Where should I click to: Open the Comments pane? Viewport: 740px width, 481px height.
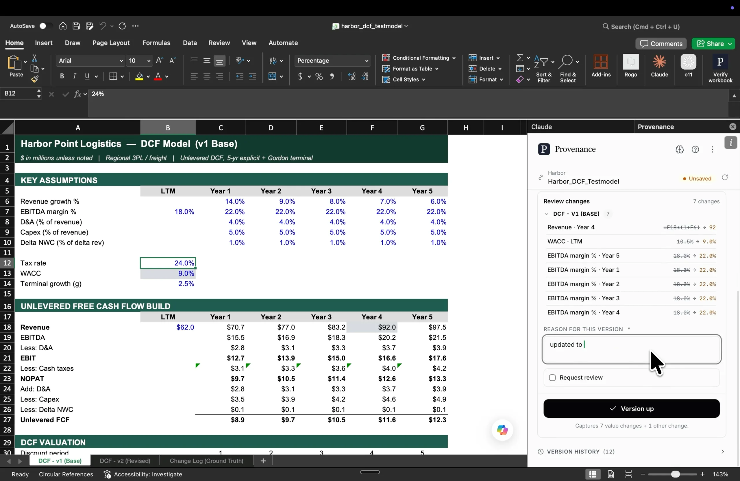[661, 44]
